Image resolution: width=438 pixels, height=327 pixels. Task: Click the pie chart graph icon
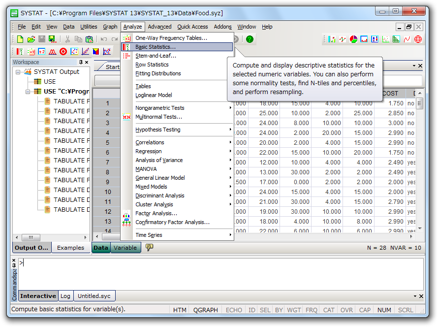point(353,39)
